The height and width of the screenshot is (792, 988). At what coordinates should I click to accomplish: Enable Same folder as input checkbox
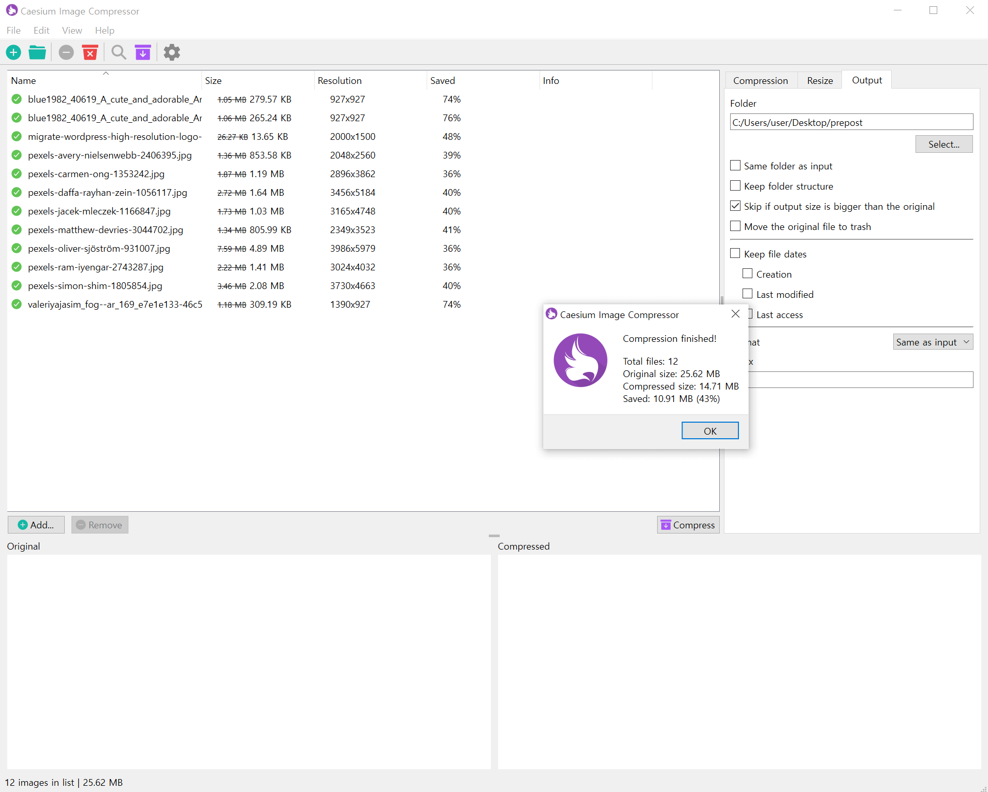click(x=735, y=165)
